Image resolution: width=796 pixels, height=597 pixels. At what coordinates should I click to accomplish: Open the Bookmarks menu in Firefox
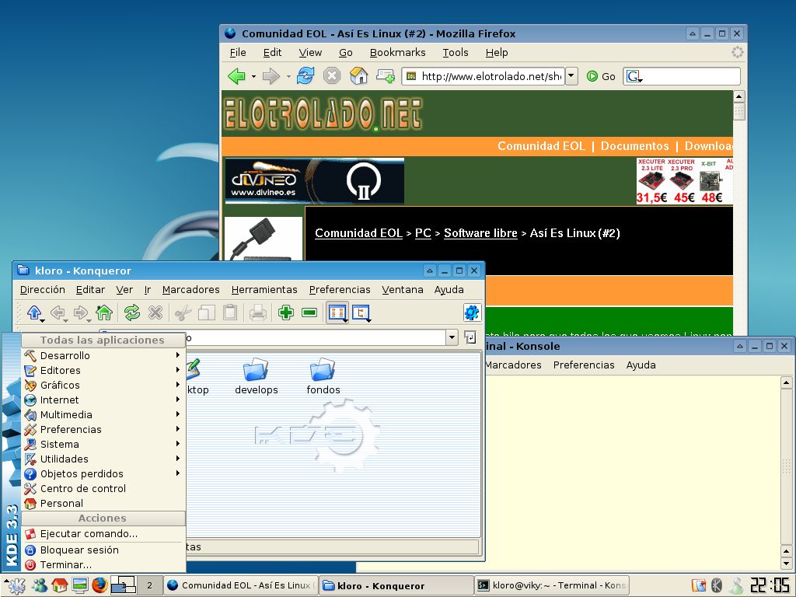[x=397, y=52]
